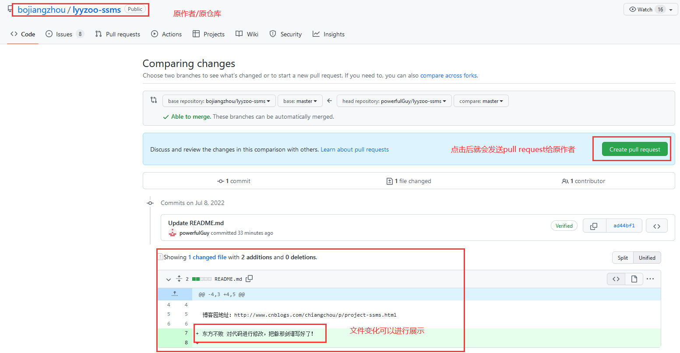This screenshot has height=353, width=680.
Task: Open the Pull requests tab
Action: click(x=118, y=34)
